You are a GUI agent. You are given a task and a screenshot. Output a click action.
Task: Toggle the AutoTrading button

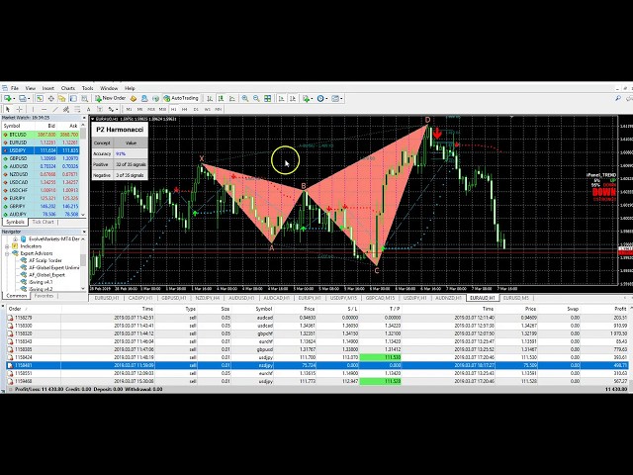point(183,98)
